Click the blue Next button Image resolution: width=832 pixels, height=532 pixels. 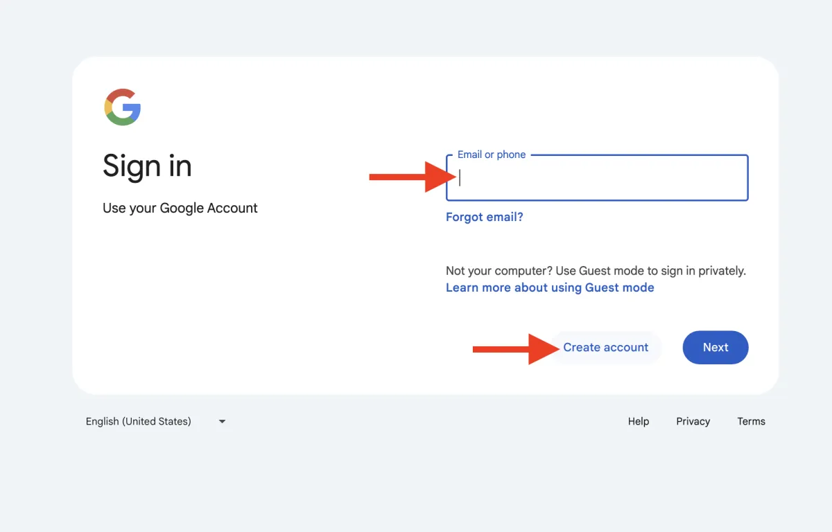tap(716, 347)
